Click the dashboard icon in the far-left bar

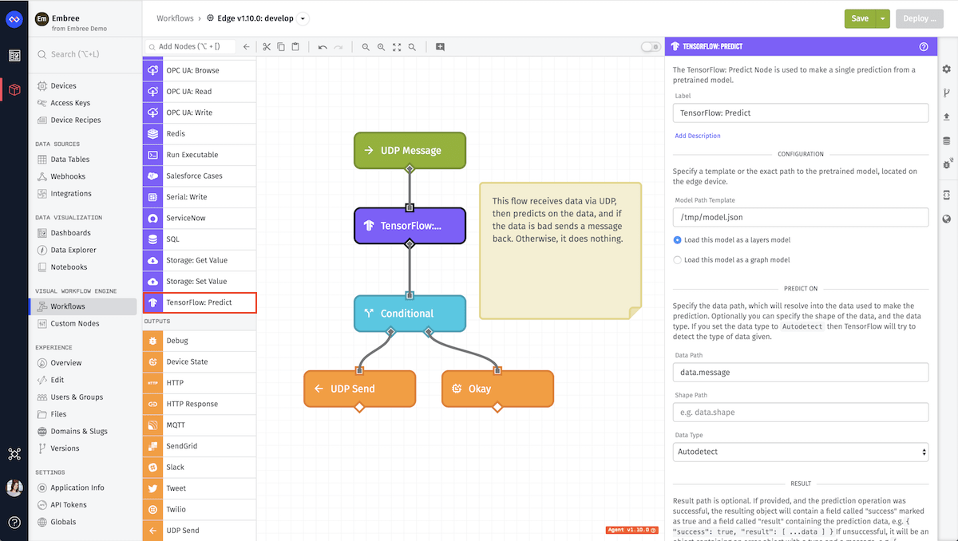click(14, 56)
